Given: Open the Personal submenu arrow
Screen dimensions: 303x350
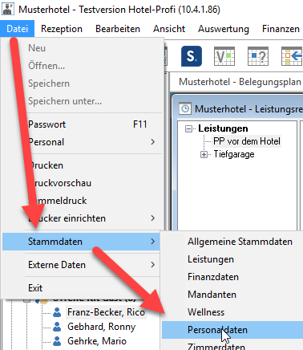Looking at the screenshot, I should point(153,142).
